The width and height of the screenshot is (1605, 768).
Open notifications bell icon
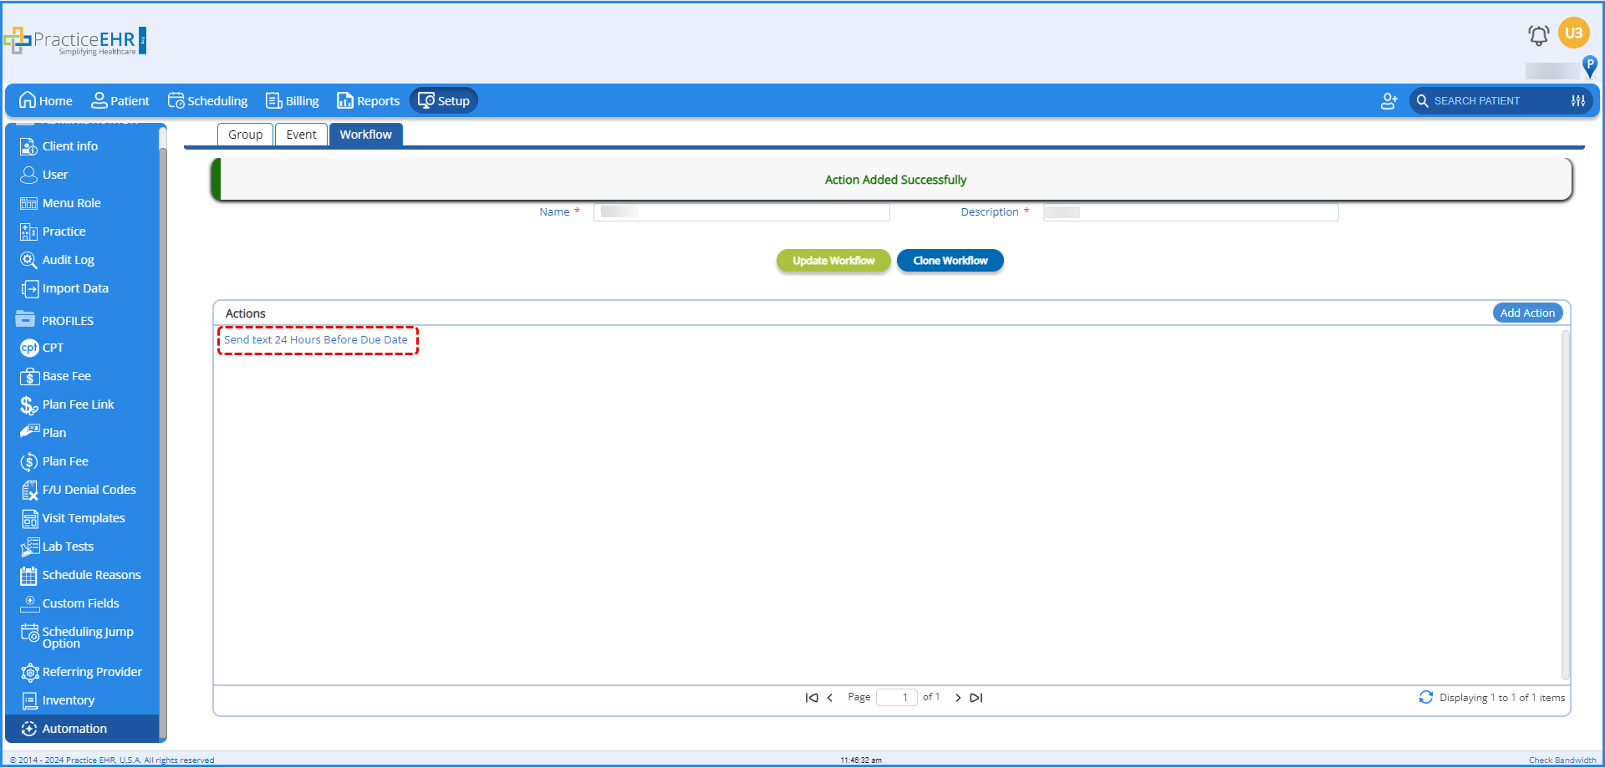click(1538, 35)
